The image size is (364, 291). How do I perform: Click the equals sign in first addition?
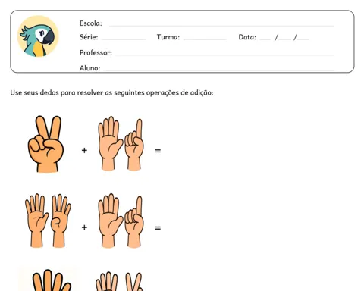(x=158, y=151)
